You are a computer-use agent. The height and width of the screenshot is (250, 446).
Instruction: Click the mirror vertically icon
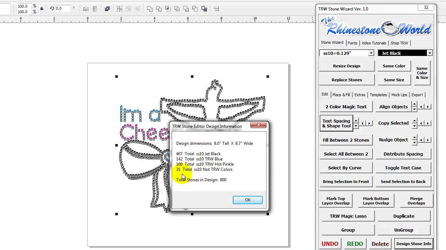coord(95,9)
